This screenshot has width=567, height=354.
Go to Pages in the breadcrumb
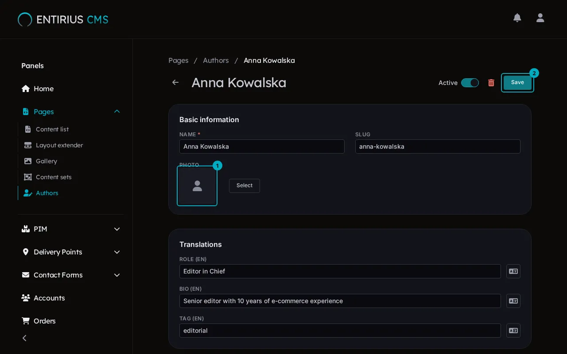point(179,60)
